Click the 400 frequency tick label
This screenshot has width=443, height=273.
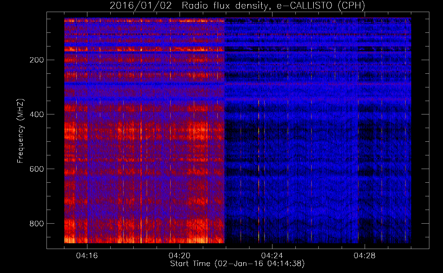click(37, 114)
